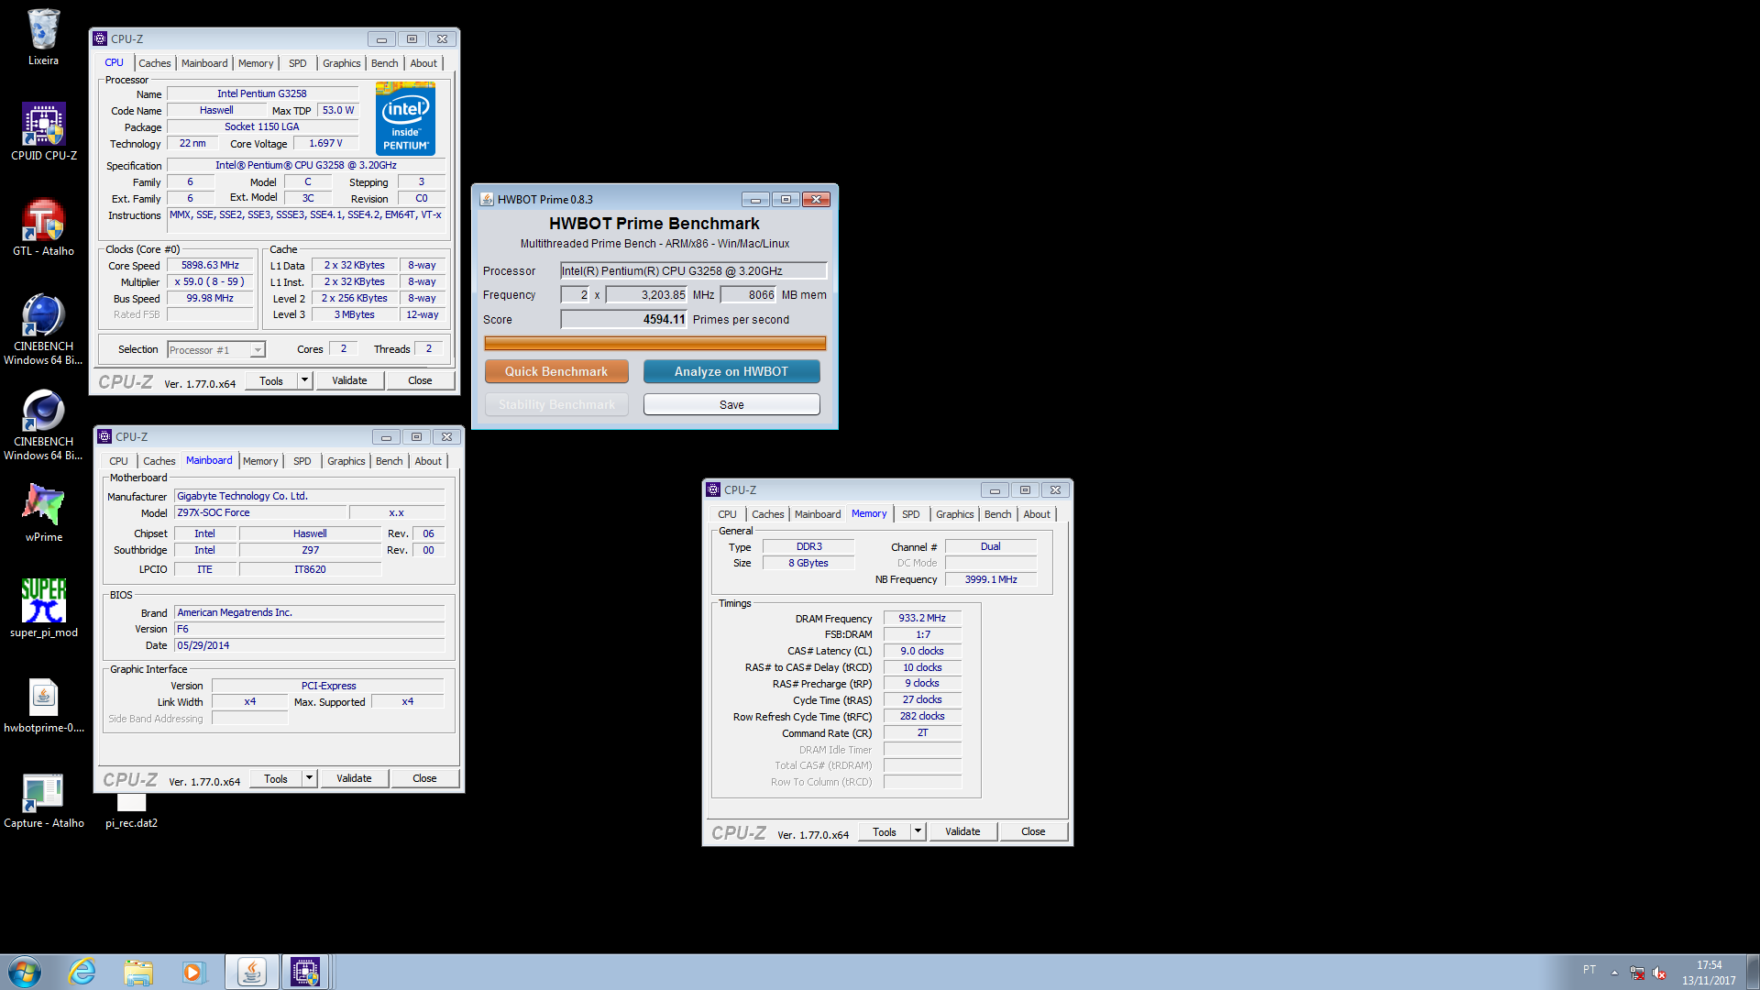Click Validate in the Memory CPU-Z window
This screenshot has height=990, width=1760.
[x=962, y=831]
